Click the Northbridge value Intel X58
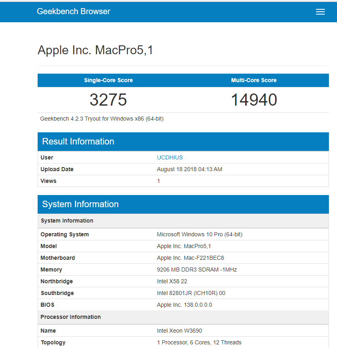The width and height of the screenshot is (337, 348). pos(172,281)
